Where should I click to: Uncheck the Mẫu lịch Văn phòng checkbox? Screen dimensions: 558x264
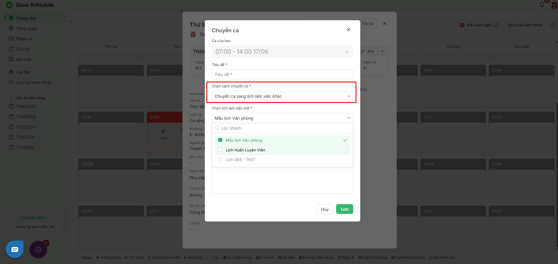[220, 140]
